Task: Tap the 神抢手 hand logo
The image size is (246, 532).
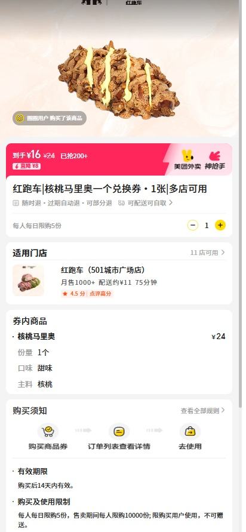Action: [214, 159]
